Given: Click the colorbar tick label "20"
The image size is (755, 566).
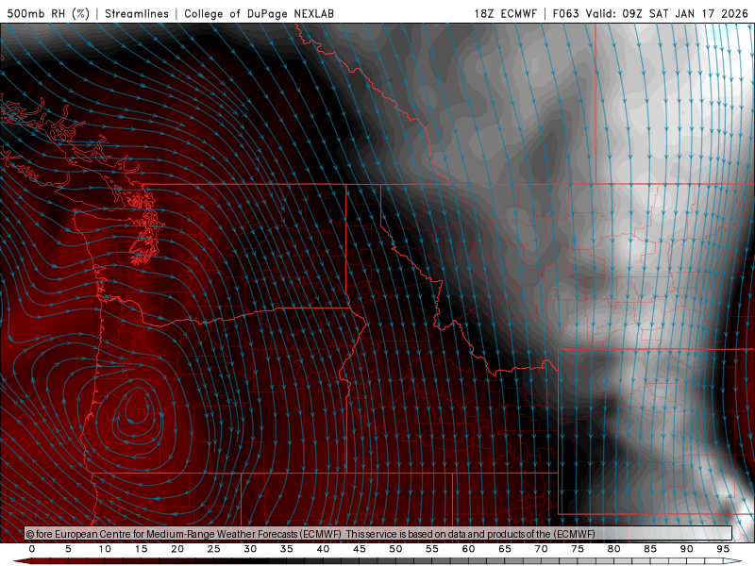Looking at the screenshot, I should [177, 549].
